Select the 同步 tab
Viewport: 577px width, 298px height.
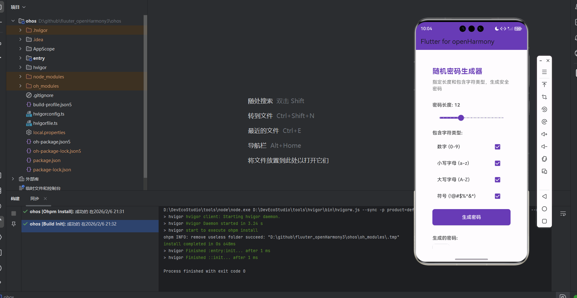[35, 199]
